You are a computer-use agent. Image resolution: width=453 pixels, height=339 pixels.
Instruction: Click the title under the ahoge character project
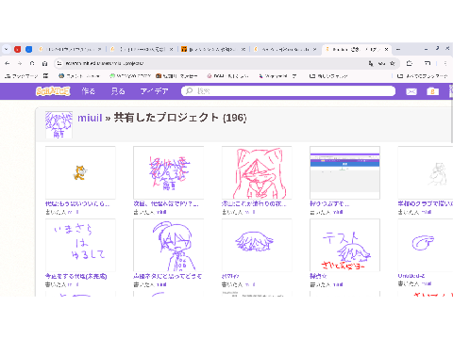pyautogui.click(x=168, y=276)
